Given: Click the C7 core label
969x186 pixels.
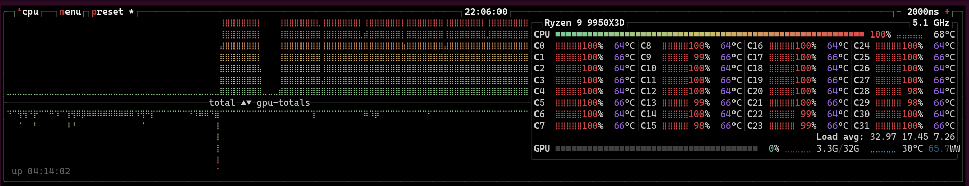Looking at the screenshot, I should (539, 126).
